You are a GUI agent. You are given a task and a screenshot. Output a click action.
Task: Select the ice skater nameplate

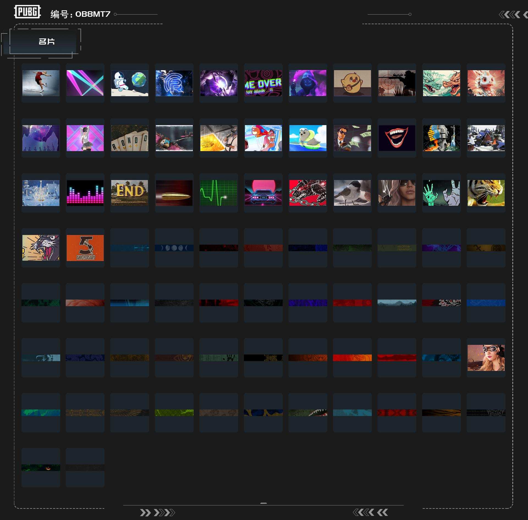(41, 83)
